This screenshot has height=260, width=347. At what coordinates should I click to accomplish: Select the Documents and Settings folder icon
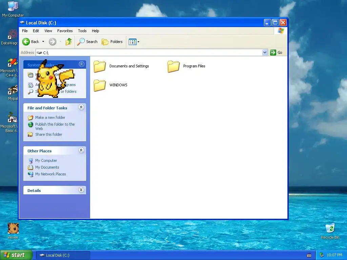coord(100,66)
